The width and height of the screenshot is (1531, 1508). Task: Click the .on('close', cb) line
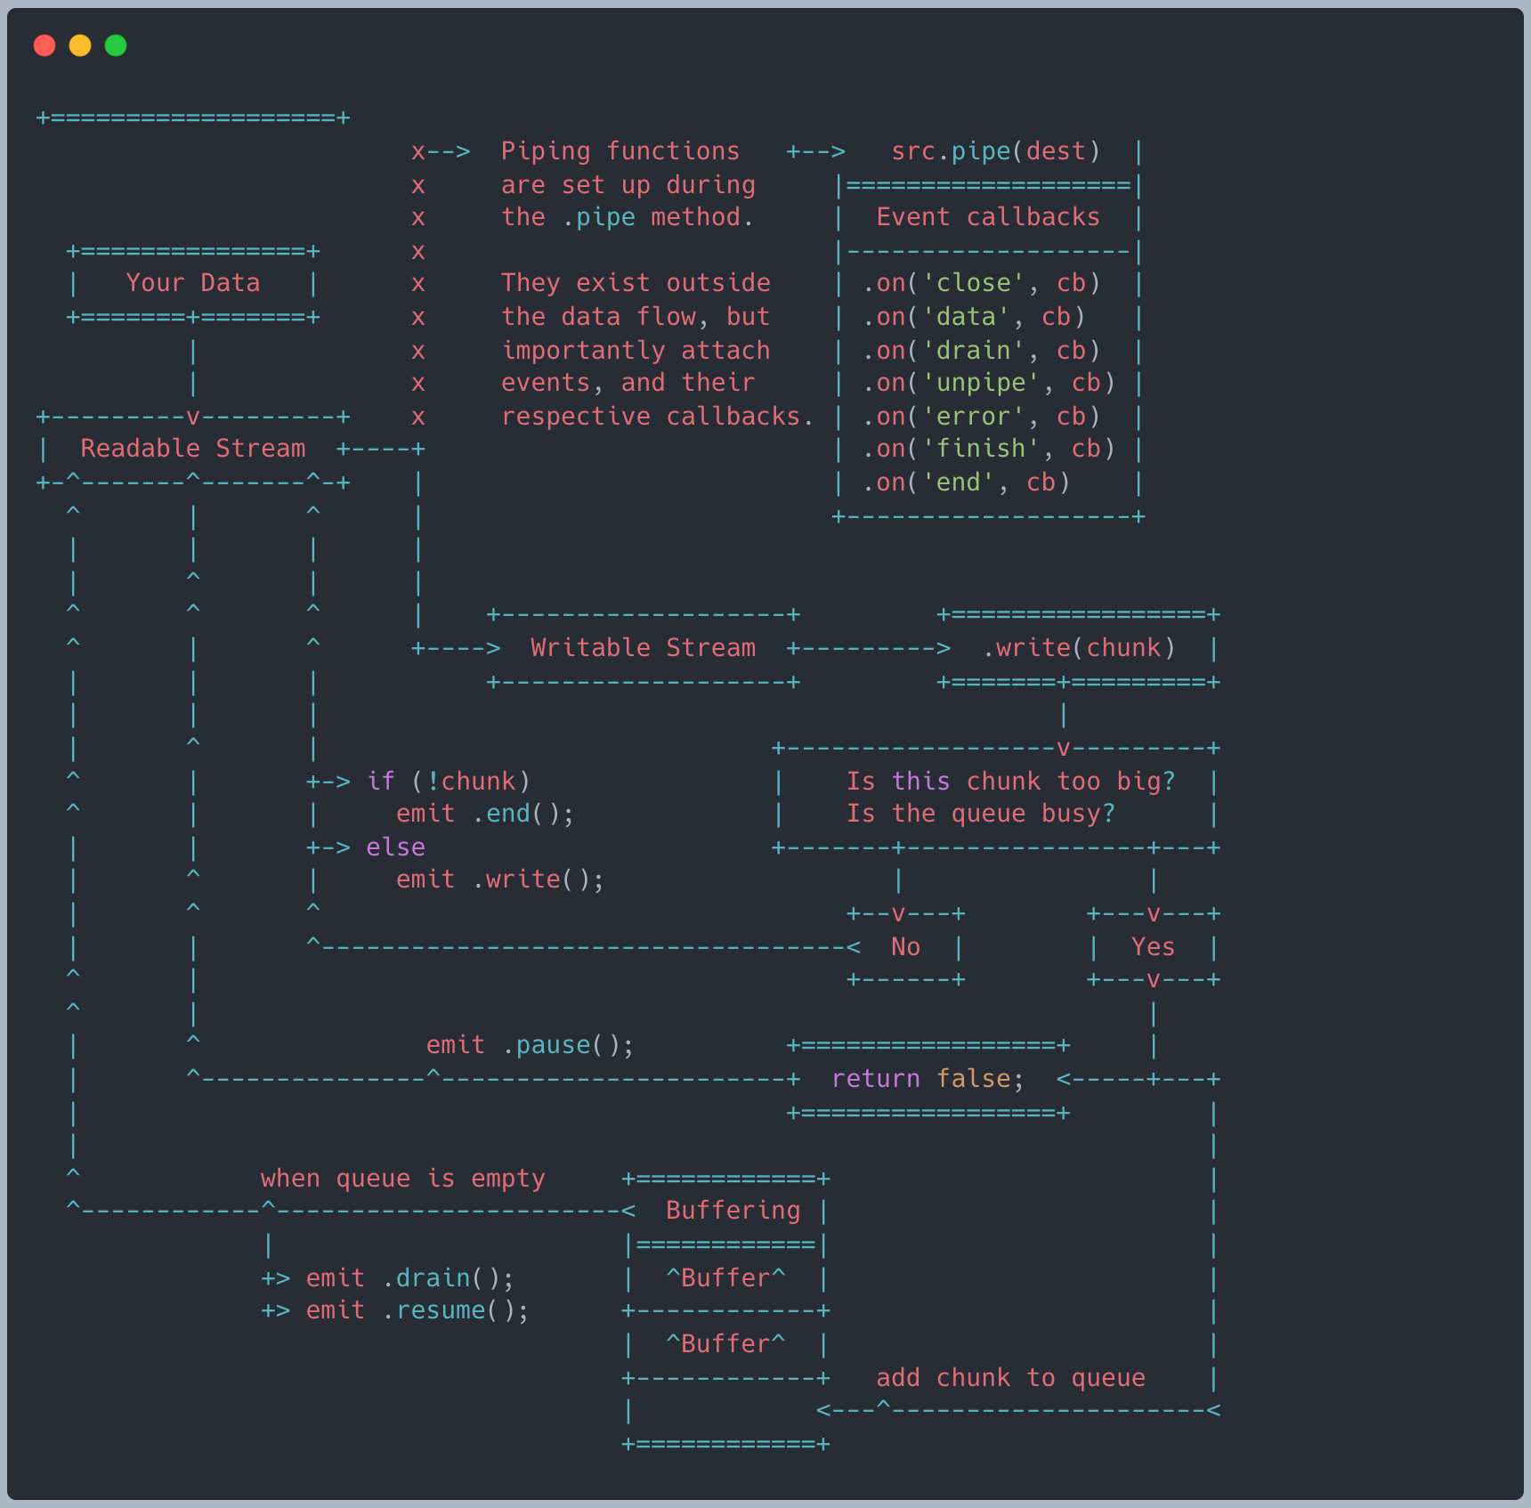982,283
